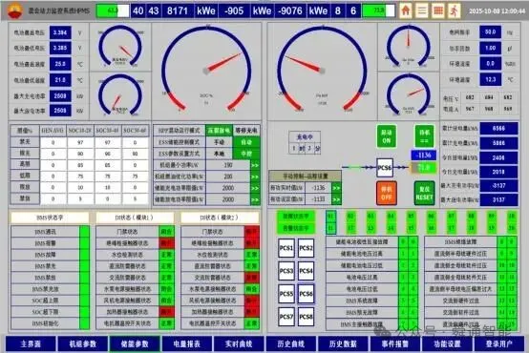Switch ESS control mode to 自动
Viewport: 529px width, 353px height.
click(246, 142)
